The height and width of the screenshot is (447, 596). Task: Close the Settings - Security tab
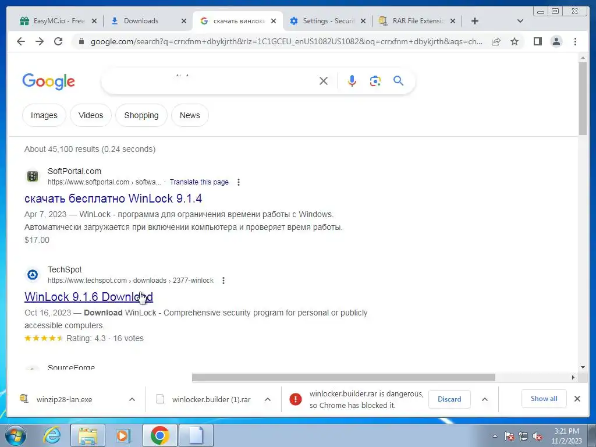tap(363, 21)
